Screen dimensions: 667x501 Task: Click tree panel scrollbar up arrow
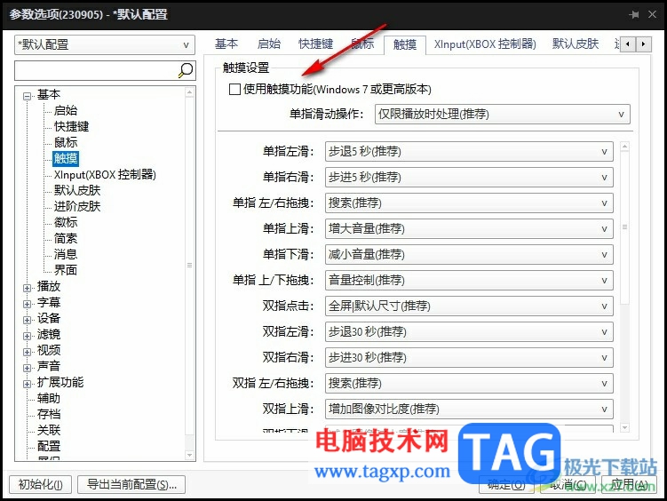(x=190, y=92)
